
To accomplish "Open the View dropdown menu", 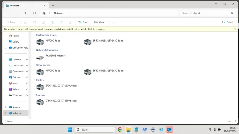I will [100, 22].
